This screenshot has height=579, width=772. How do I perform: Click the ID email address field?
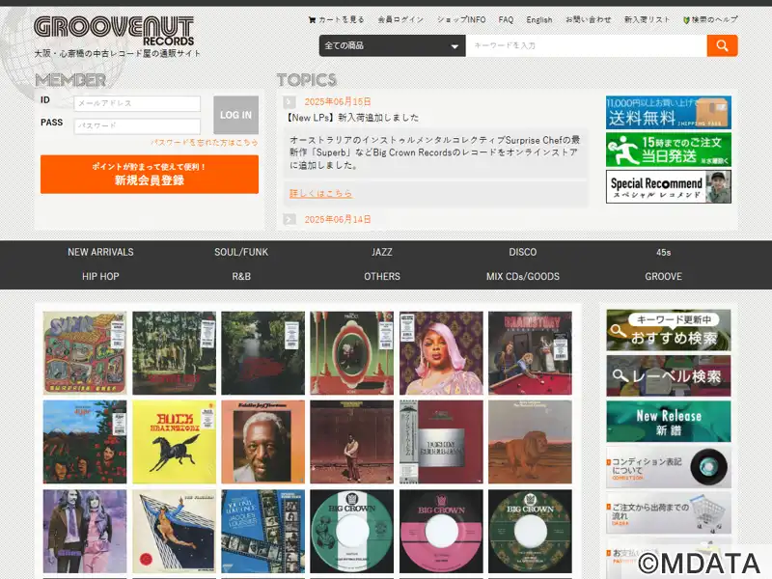pos(137,103)
